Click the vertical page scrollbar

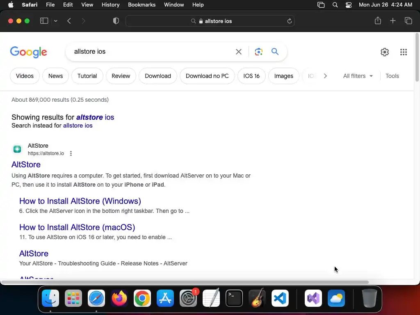tap(417, 57)
